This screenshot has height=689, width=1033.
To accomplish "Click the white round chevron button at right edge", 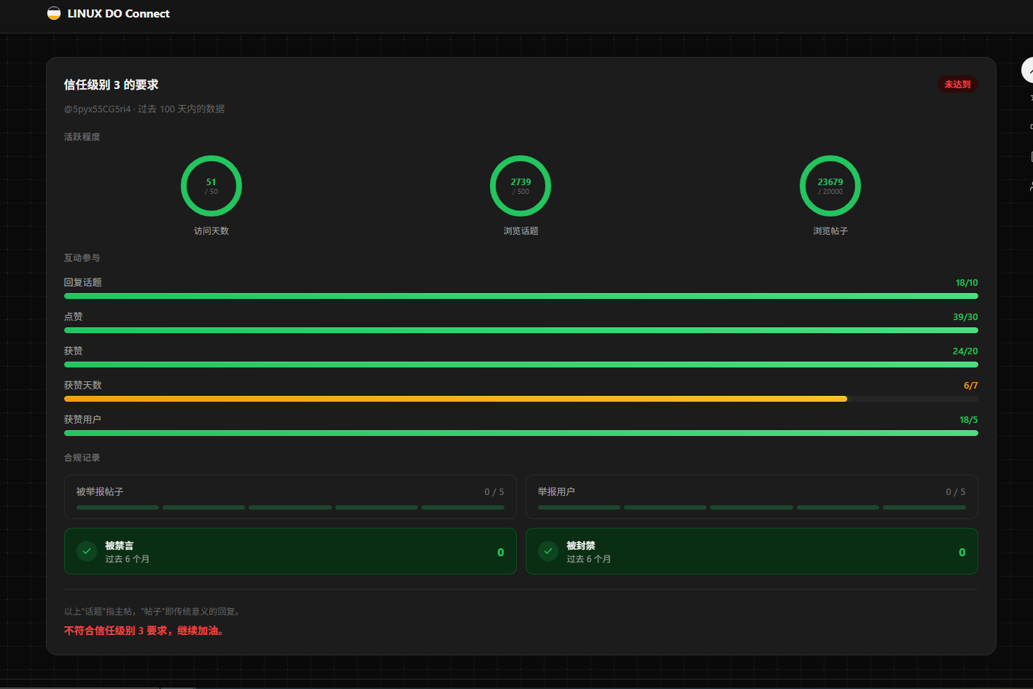I will pyautogui.click(x=1028, y=71).
